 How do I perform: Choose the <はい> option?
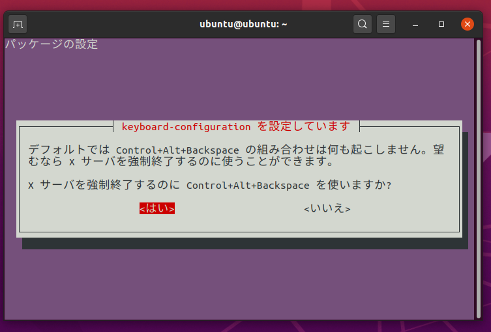pyautogui.click(x=157, y=208)
